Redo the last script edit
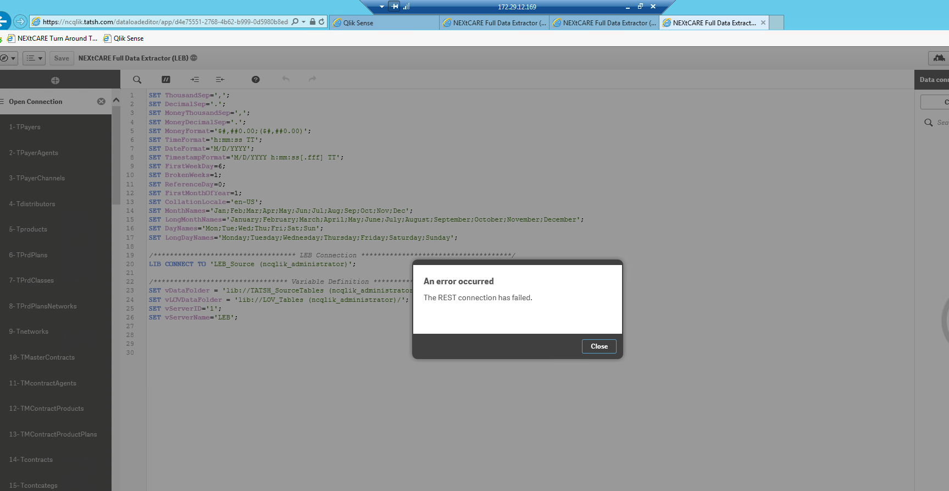 (312, 79)
